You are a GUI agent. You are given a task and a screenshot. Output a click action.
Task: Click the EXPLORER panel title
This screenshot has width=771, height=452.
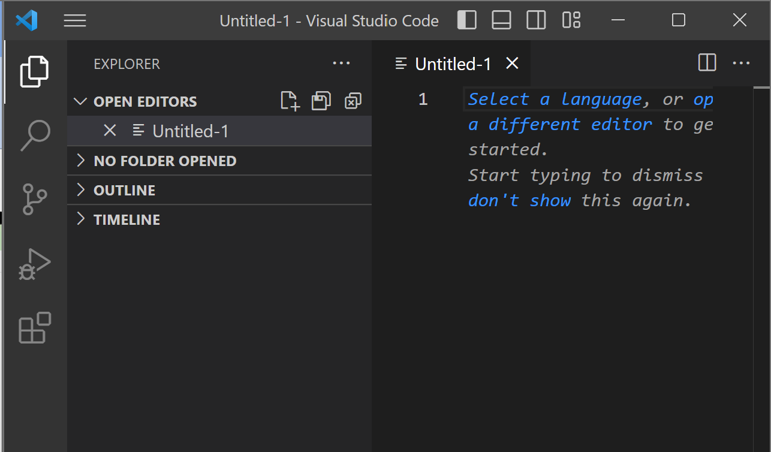pos(127,64)
